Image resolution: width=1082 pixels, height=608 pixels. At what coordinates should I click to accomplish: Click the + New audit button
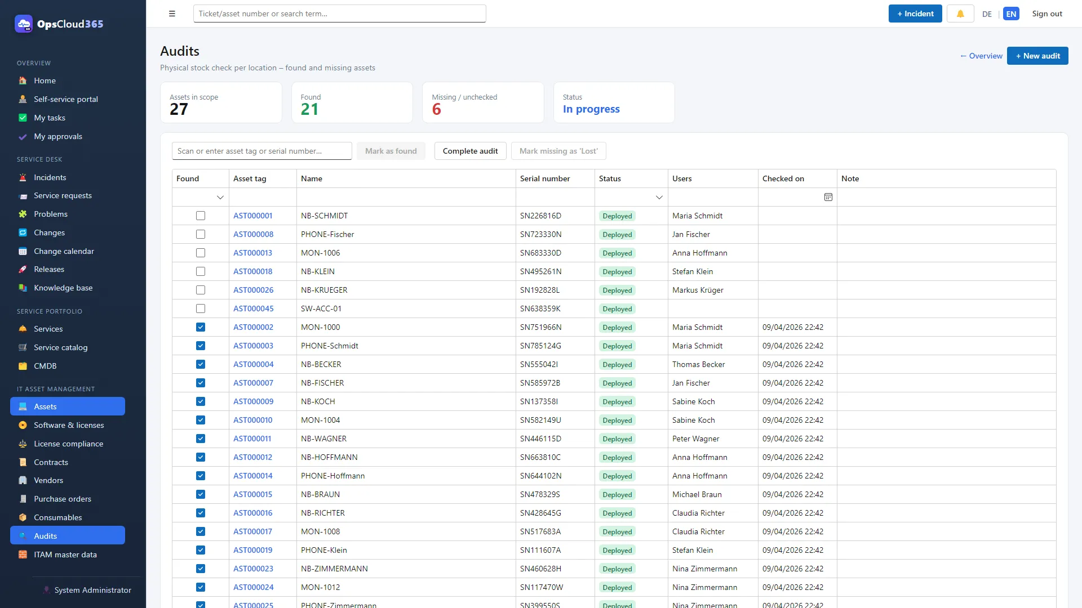[x=1037, y=56]
